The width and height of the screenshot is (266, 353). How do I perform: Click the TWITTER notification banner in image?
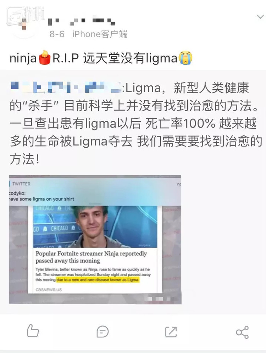[95, 191]
